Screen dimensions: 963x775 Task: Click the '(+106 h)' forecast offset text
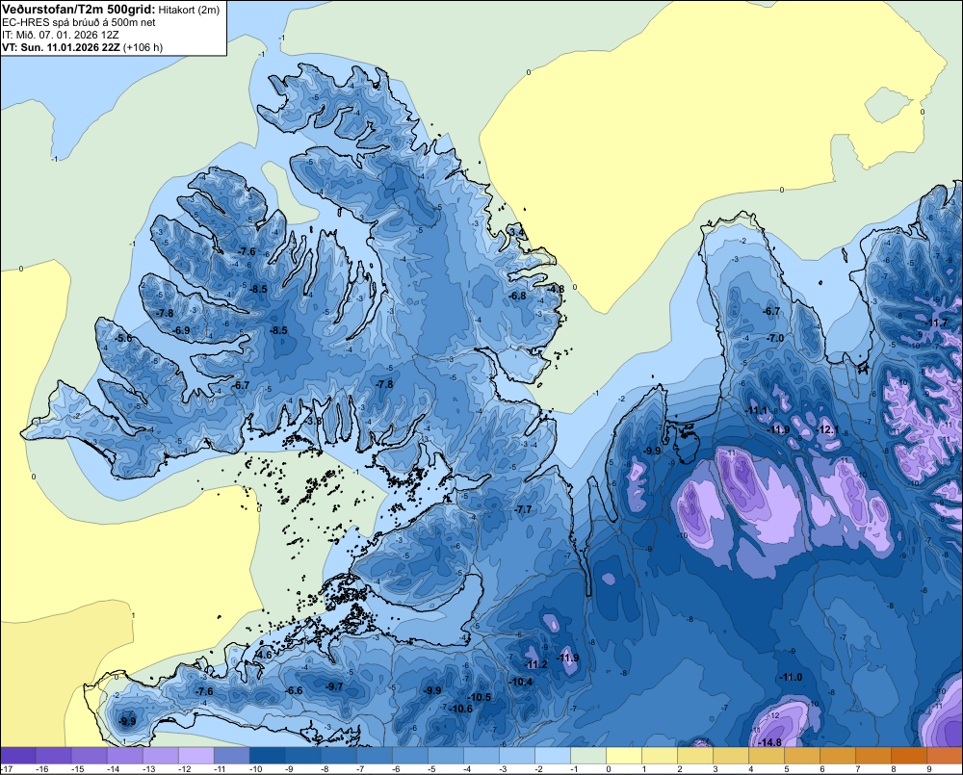coord(143,47)
